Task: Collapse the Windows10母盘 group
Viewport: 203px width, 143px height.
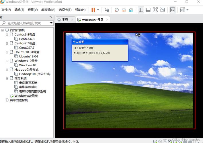Action: pos(7,61)
